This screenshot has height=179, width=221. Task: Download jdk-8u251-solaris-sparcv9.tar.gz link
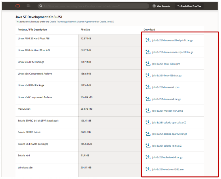[170, 134]
